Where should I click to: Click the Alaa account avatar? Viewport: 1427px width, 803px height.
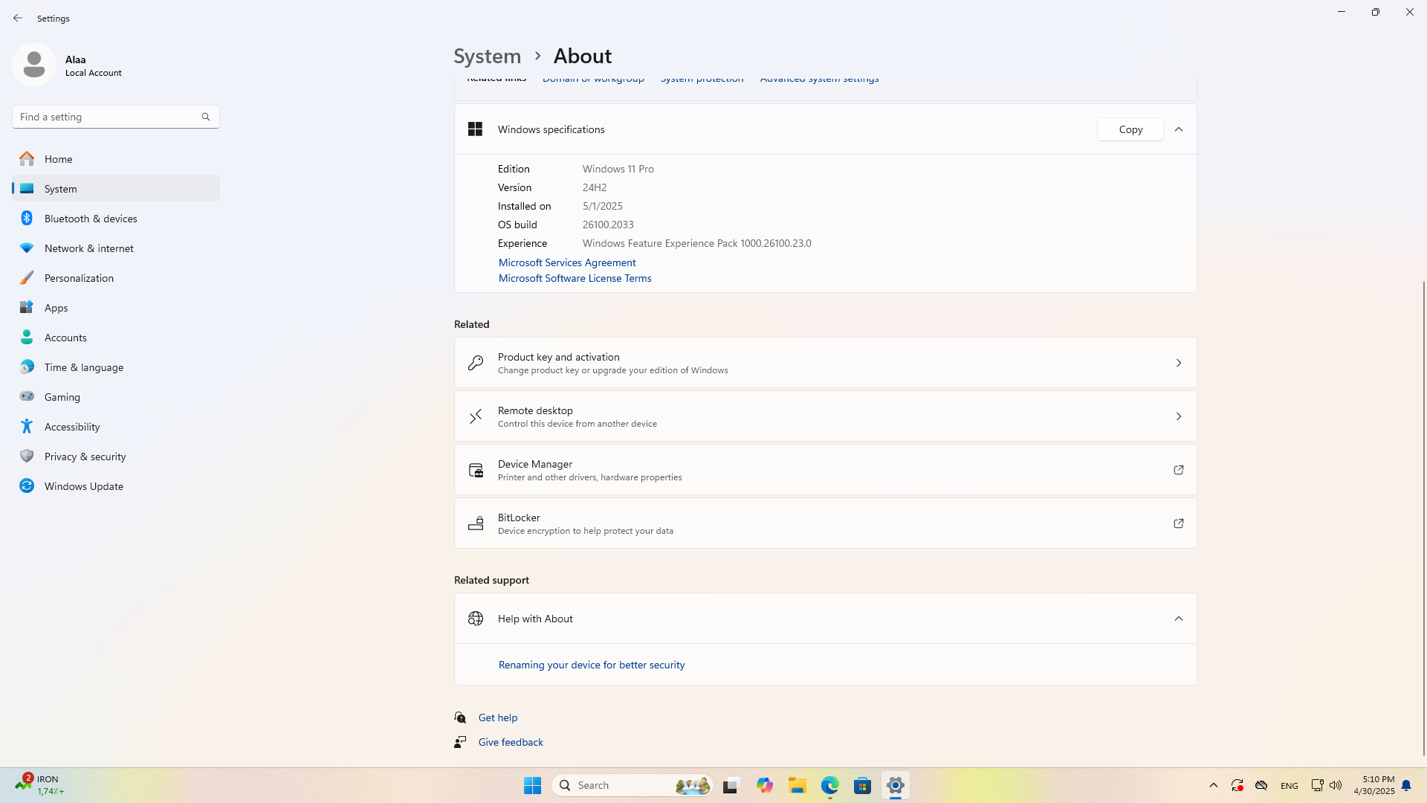(34, 65)
